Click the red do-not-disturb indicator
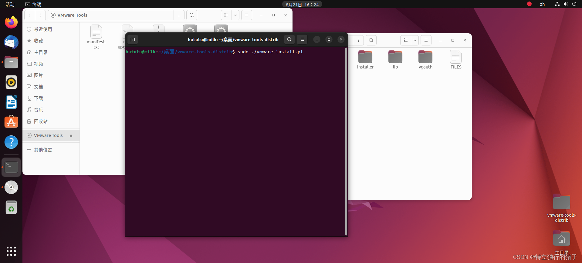582x263 pixels. tap(530, 4)
